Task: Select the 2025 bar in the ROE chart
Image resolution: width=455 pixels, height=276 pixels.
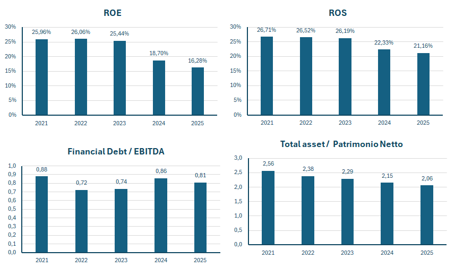Action: [x=198, y=91]
